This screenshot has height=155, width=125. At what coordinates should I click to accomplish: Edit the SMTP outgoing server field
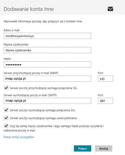[x=47, y=101]
